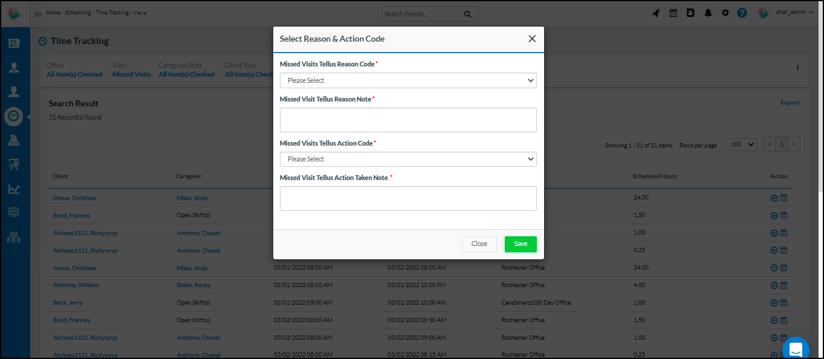
Task: Click the organization hierarchy icon in sidebar
Action: (13, 236)
